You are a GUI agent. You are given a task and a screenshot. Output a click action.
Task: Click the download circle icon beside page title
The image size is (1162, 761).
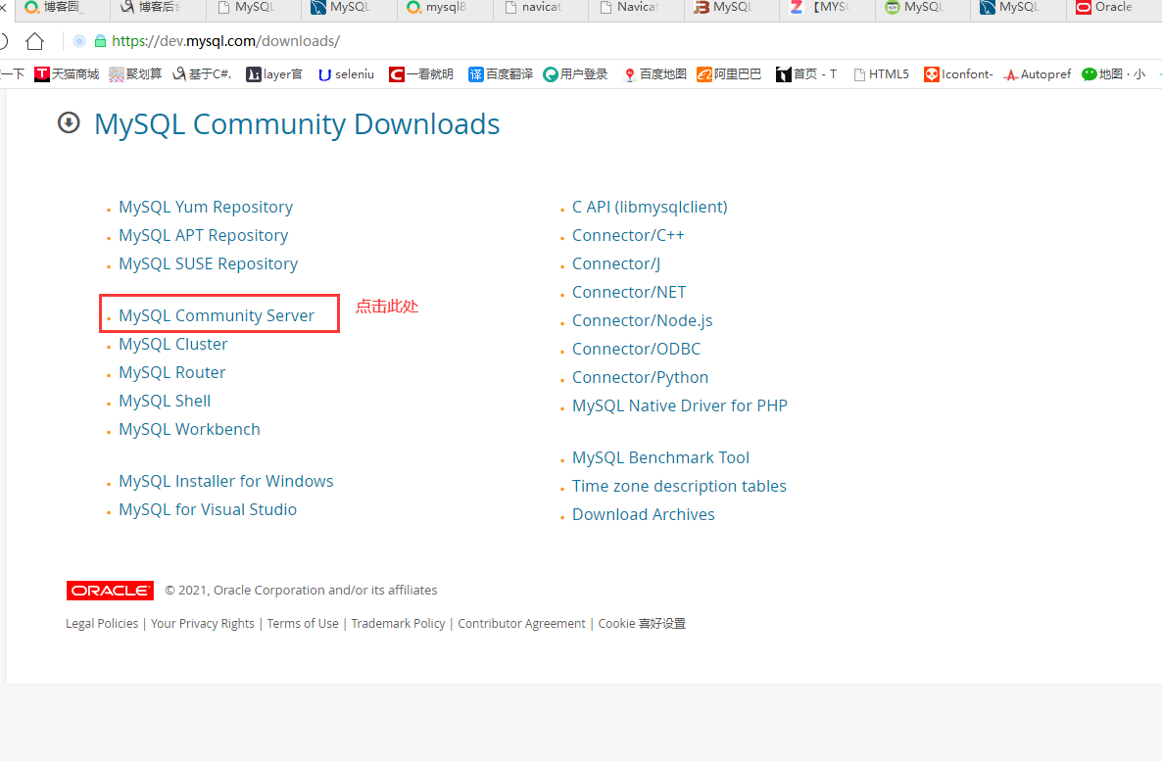(x=69, y=123)
